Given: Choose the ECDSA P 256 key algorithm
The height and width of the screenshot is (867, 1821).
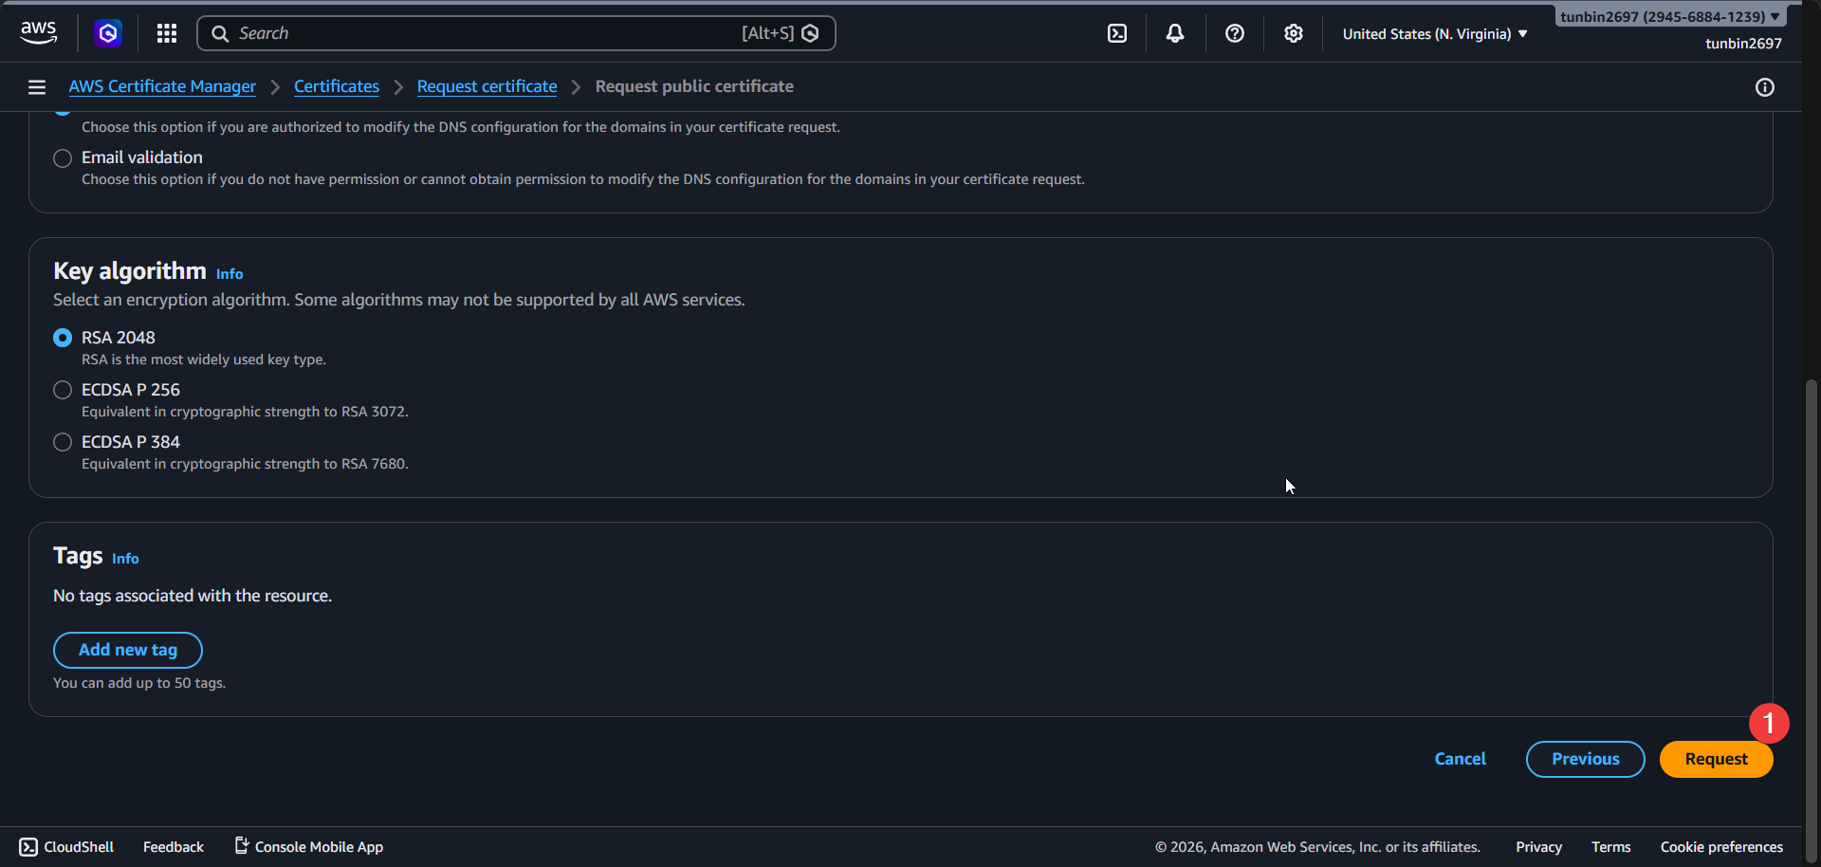Looking at the screenshot, I should pyautogui.click(x=63, y=390).
